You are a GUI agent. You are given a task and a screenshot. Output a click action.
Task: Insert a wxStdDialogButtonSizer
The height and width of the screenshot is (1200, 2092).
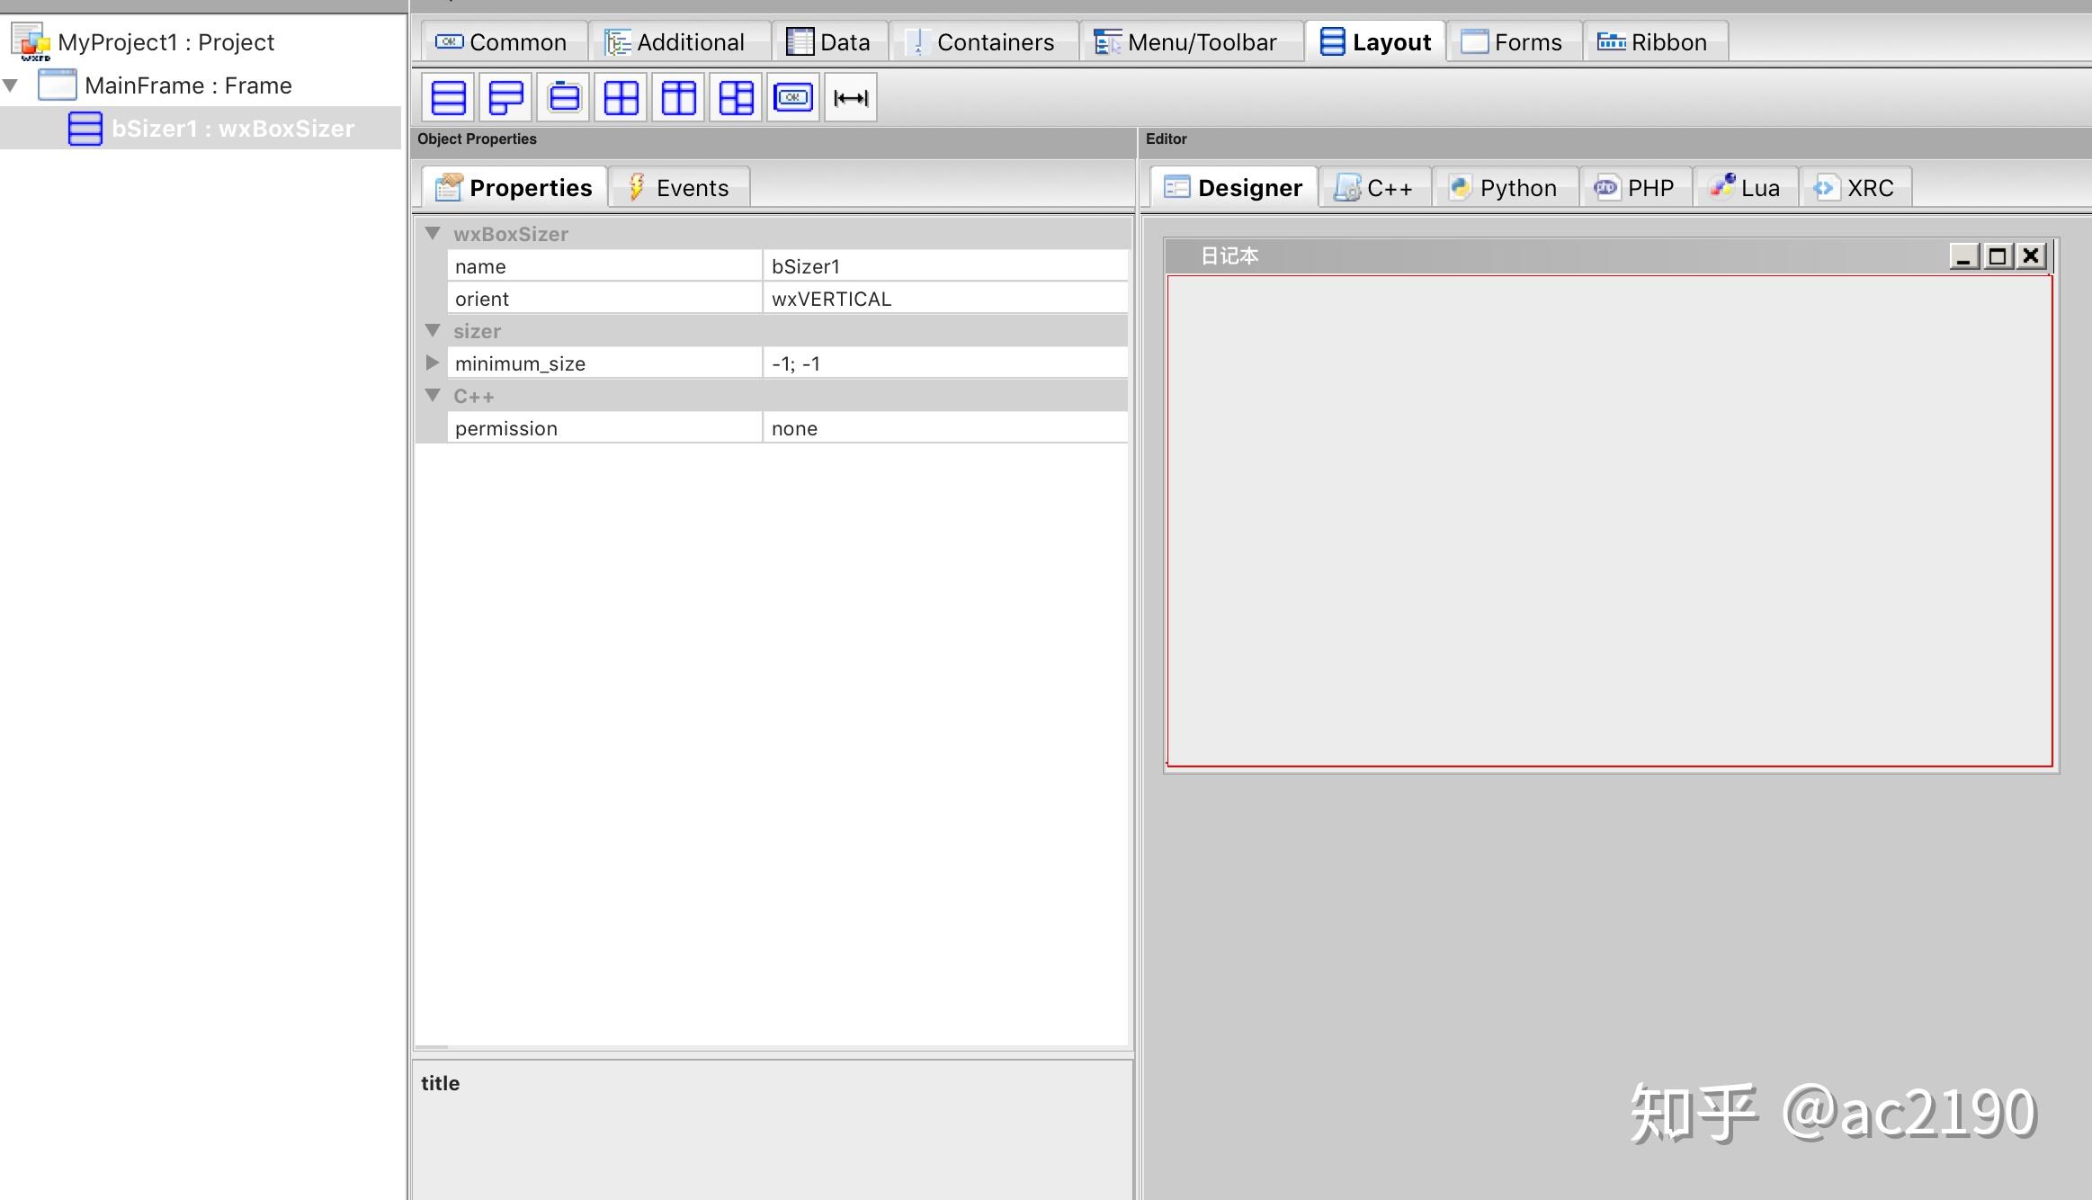coord(793,97)
